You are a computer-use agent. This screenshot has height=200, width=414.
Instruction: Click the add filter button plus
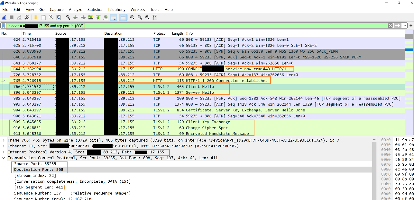click(x=411, y=26)
